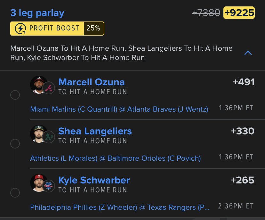The height and width of the screenshot is (220, 265).
Task: Click Kyle Schwarber's player headshot
Action: (x=39, y=183)
